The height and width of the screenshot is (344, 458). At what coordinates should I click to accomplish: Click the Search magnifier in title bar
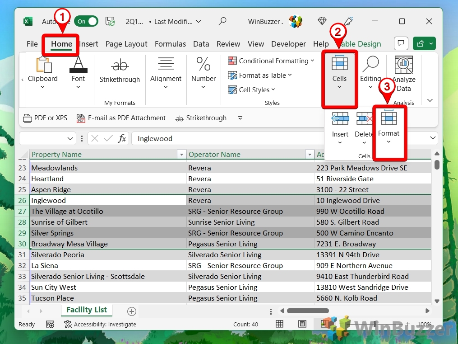[x=222, y=21]
